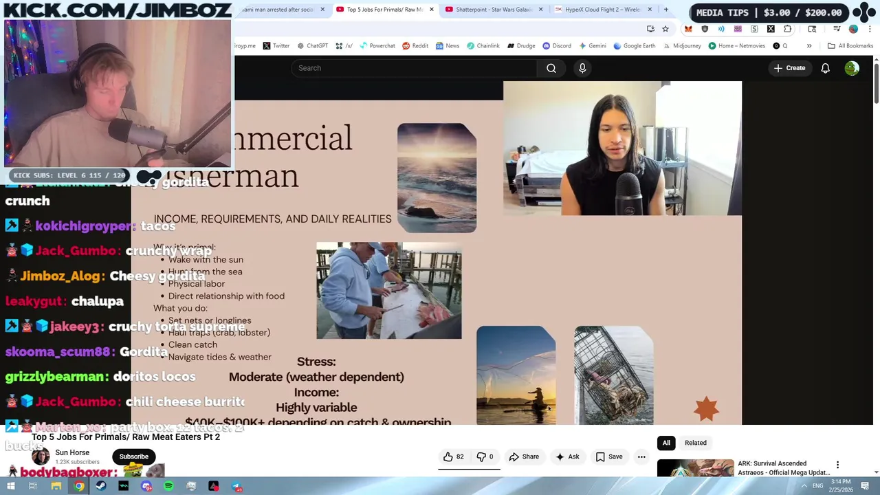Subscribe to Sun Horse channel
The width and height of the screenshot is (880, 495).
pyautogui.click(x=134, y=456)
